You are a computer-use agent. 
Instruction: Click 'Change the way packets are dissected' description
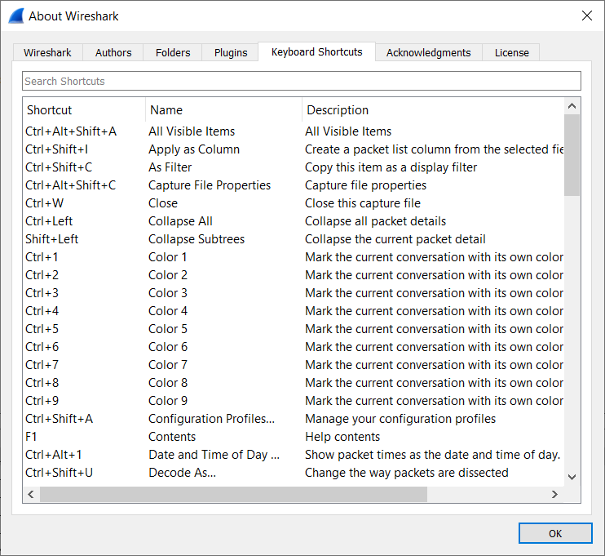tap(407, 473)
